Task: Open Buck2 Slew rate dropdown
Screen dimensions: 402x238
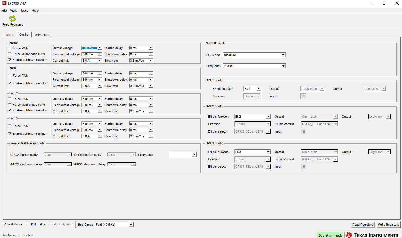Action: pyautogui.click(x=141, y=111)
